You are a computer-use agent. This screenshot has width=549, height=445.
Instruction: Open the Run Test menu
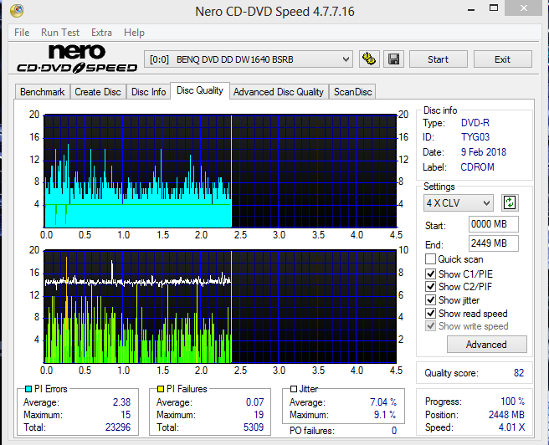click(60, 33)
